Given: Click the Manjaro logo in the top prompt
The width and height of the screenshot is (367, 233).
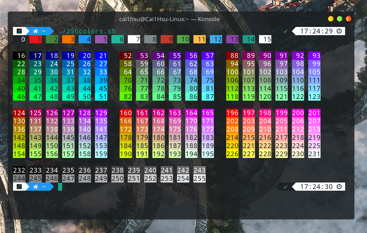Looking at the screenshot, I should click(x=19, y=31).
